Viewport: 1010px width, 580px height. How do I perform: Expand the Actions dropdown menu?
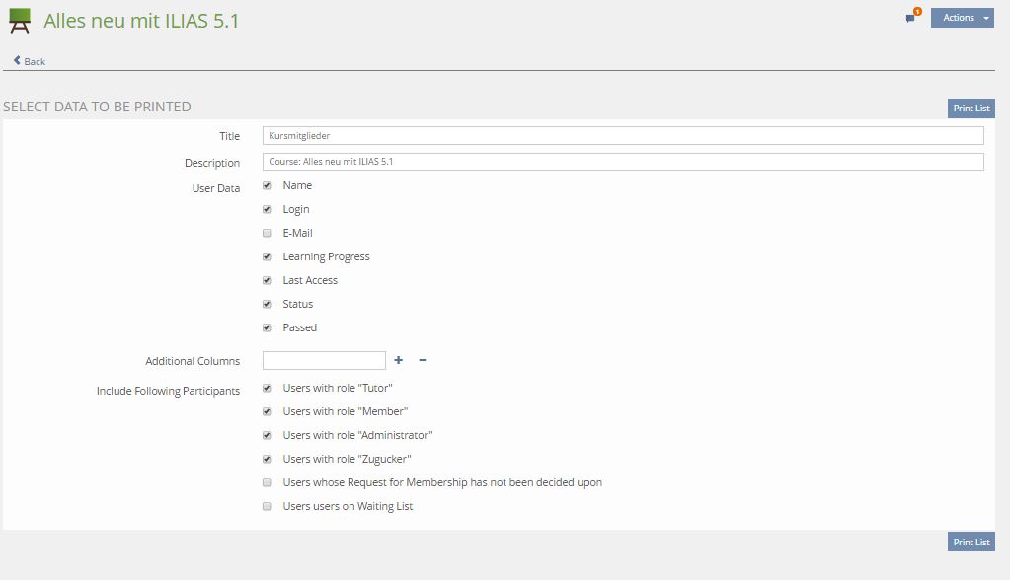962,18
